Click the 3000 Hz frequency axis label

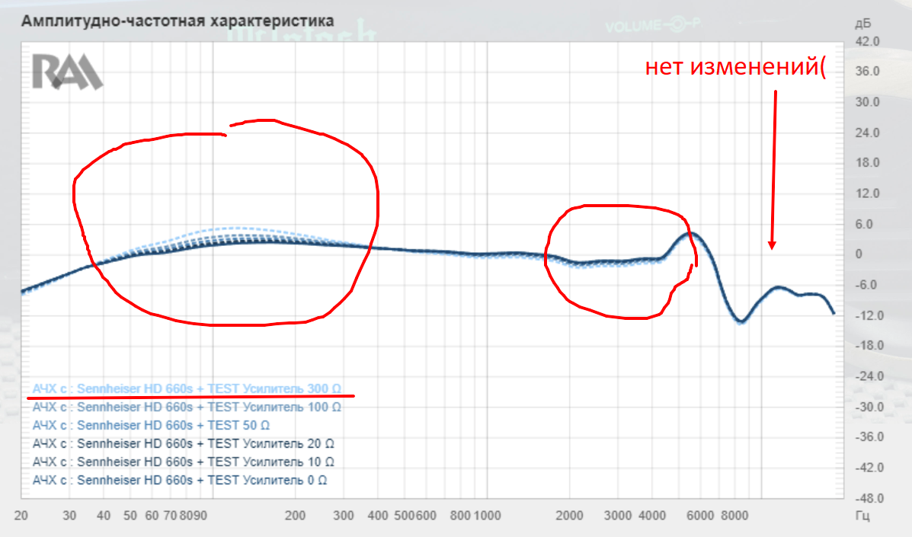618,516
